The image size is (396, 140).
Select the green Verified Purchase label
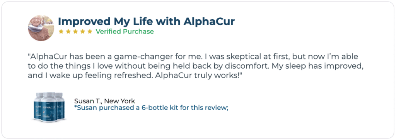(125, 32)
